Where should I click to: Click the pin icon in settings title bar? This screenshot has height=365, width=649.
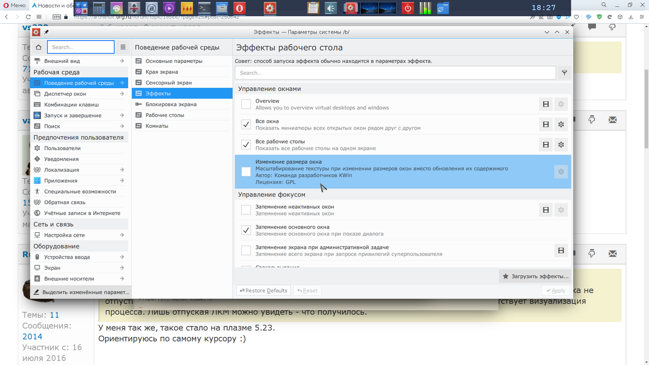(x=47, y=32)
